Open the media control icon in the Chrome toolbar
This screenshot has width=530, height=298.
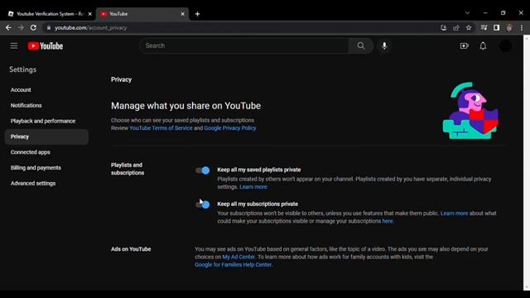(484, 27)
